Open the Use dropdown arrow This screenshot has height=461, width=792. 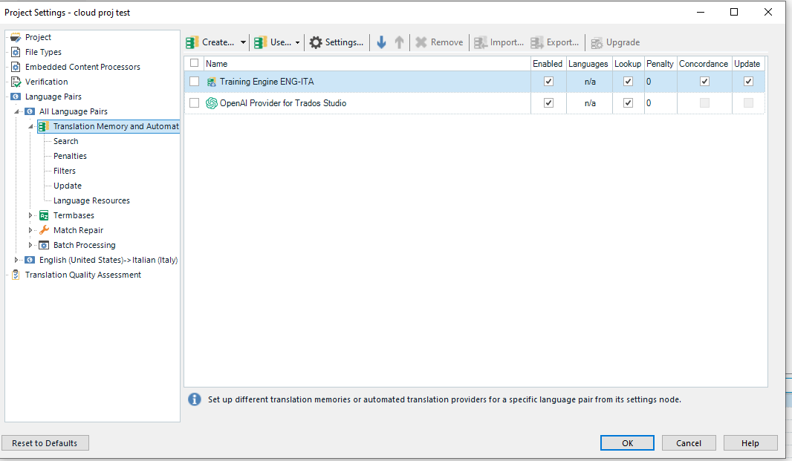299,42
